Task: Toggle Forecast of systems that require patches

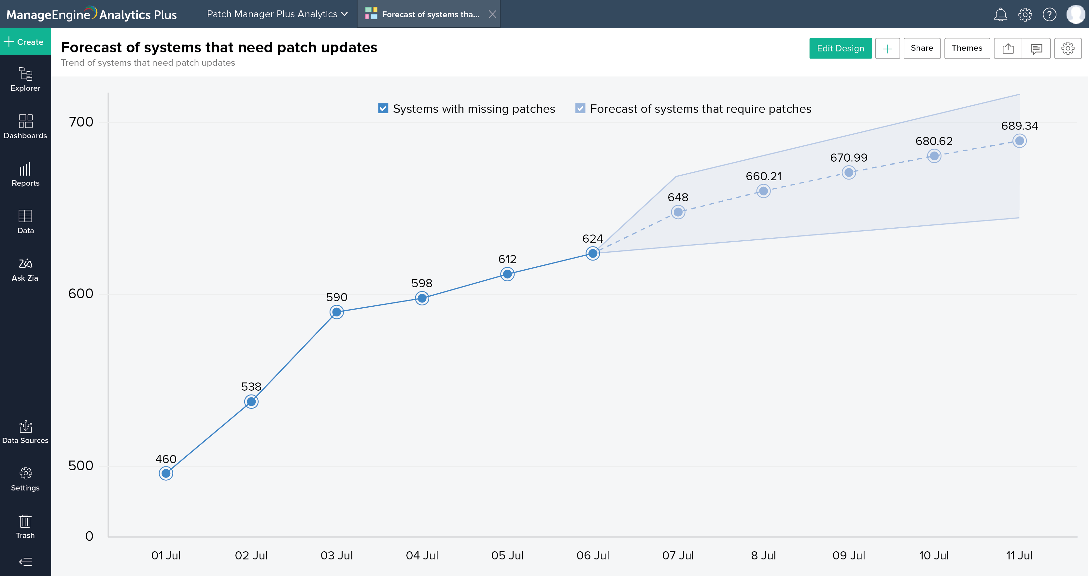Action: coord(580,109)
